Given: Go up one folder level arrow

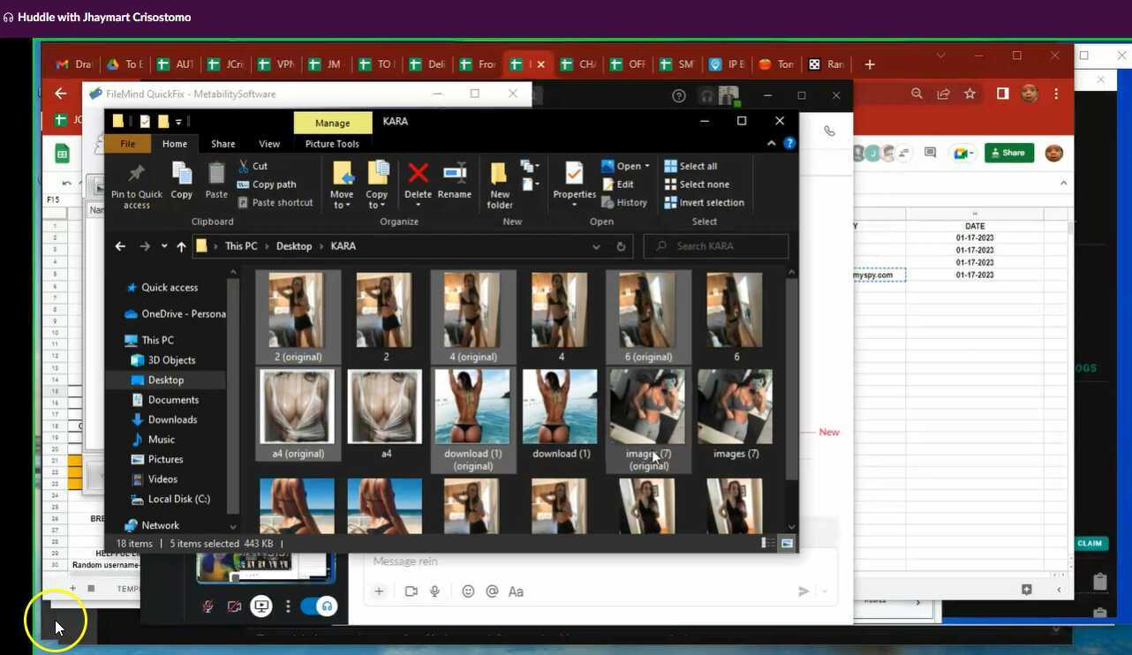Looking at the screenshot, I should [x=181, y=246].
